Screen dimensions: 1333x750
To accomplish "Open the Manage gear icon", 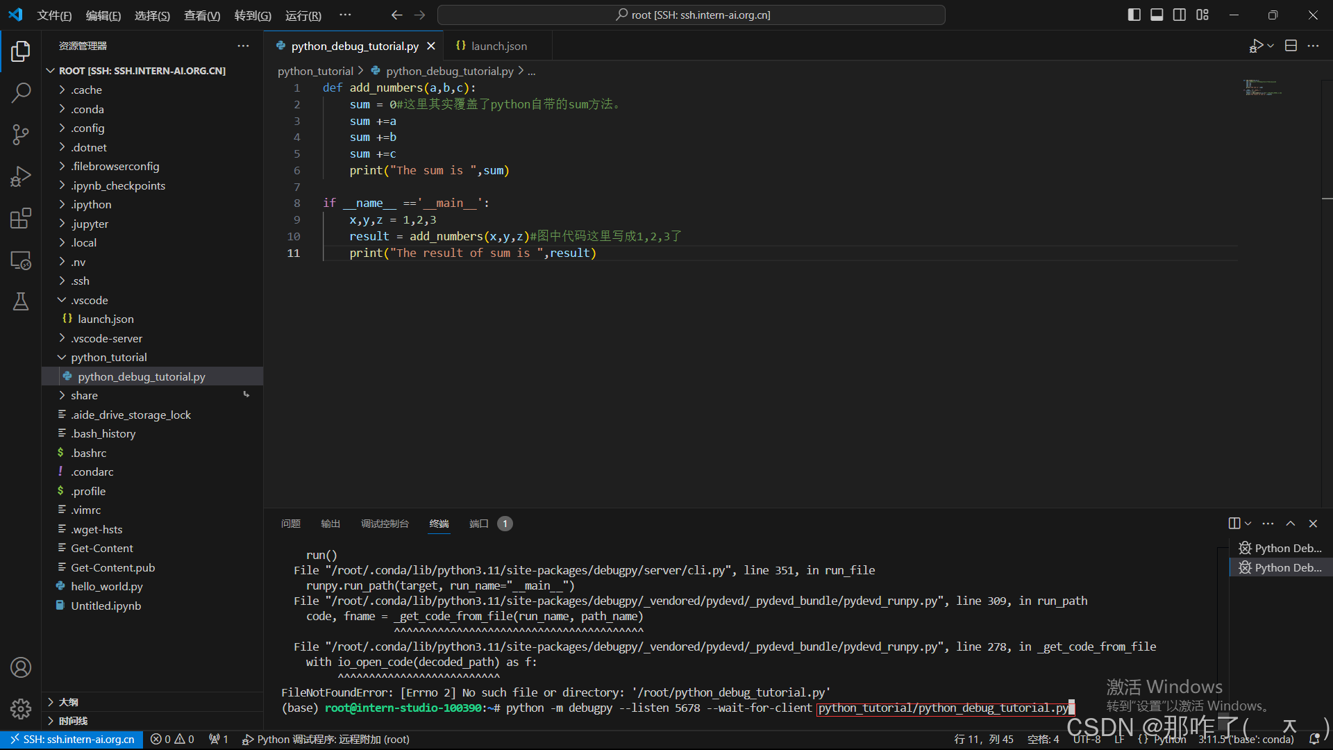I will (x=20, y=708).
